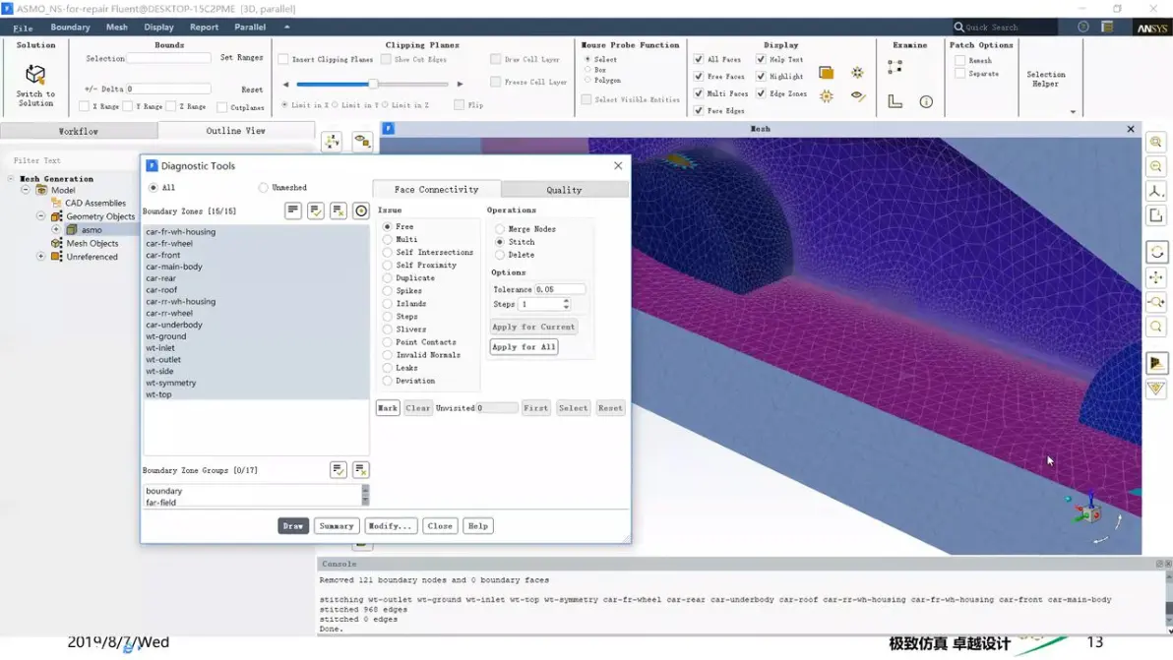Increase the Steps spinner value
Image resolution: width=1173 pixels, height=660 pixels.
coord(566,301)
